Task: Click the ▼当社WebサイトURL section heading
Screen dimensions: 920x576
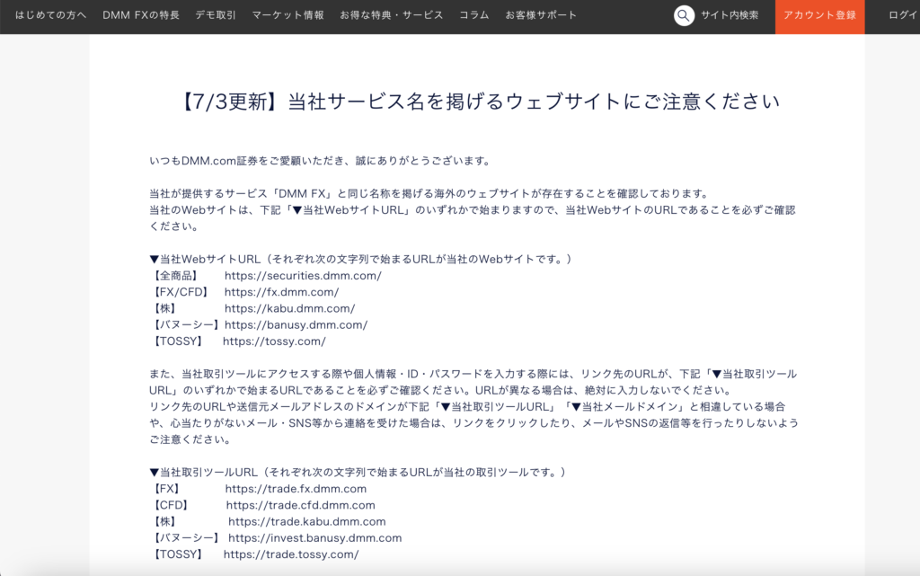Action: click(359, 260)
